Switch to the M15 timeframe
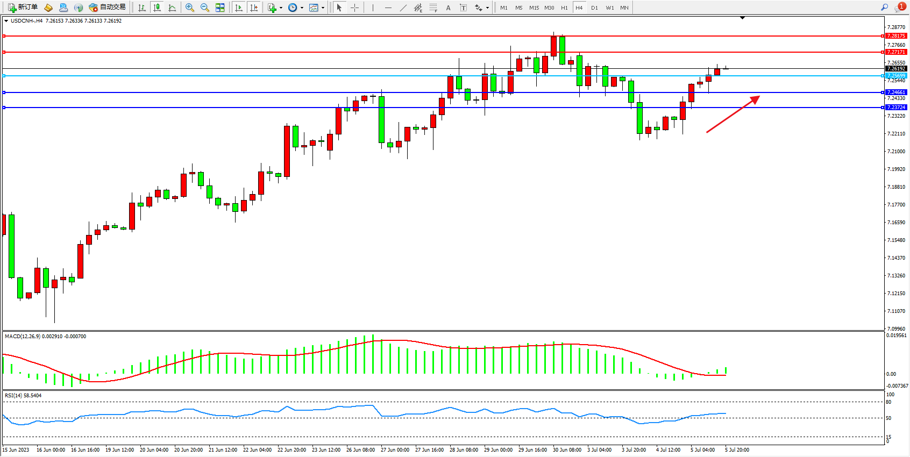 tap(534, 8)
